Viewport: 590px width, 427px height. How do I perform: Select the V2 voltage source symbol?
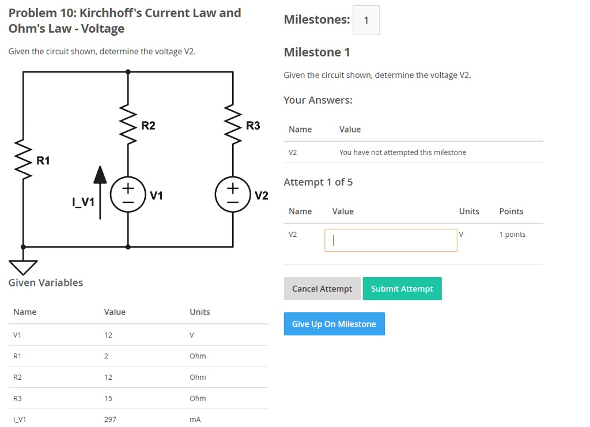pyautogui.click(x=233, y=194)
